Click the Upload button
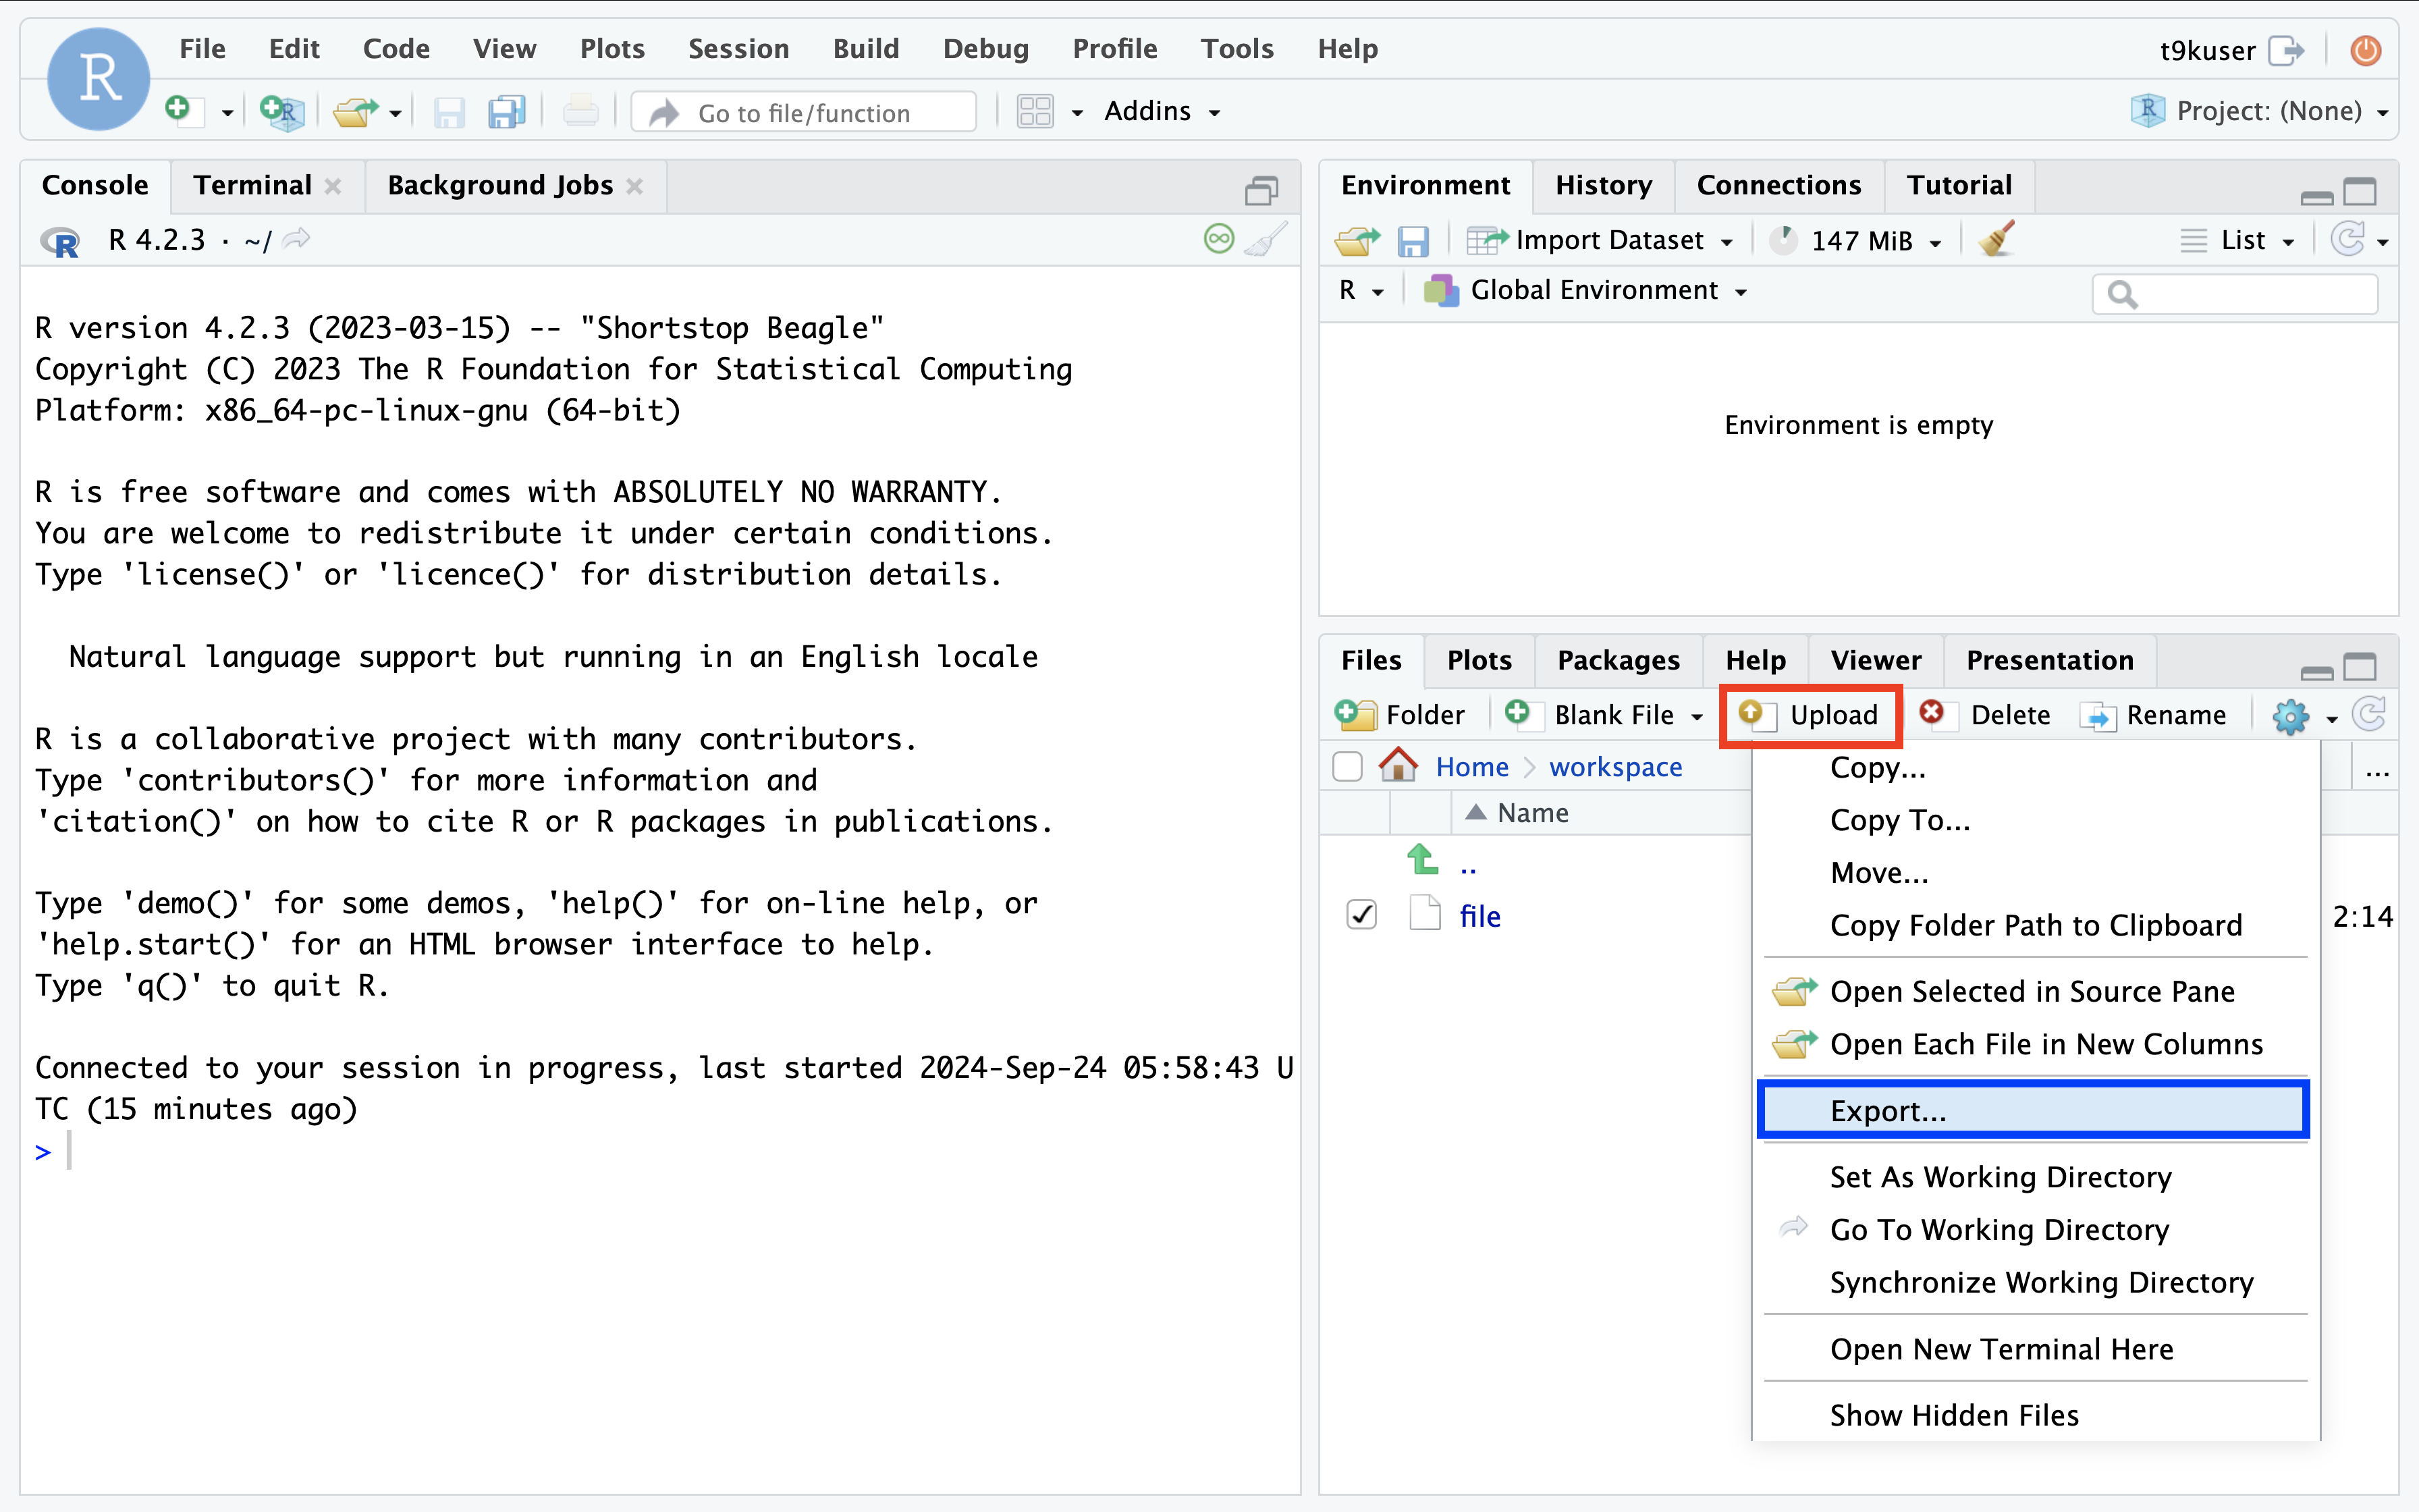Viewport: 2419px width, 1512px height. pyautogui.click(x=1810, y=715)
